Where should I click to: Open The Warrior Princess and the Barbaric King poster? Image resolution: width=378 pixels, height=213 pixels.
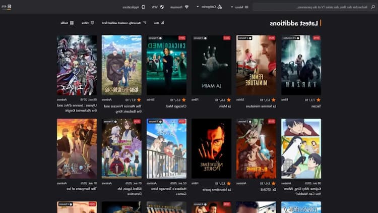(122, 65)
